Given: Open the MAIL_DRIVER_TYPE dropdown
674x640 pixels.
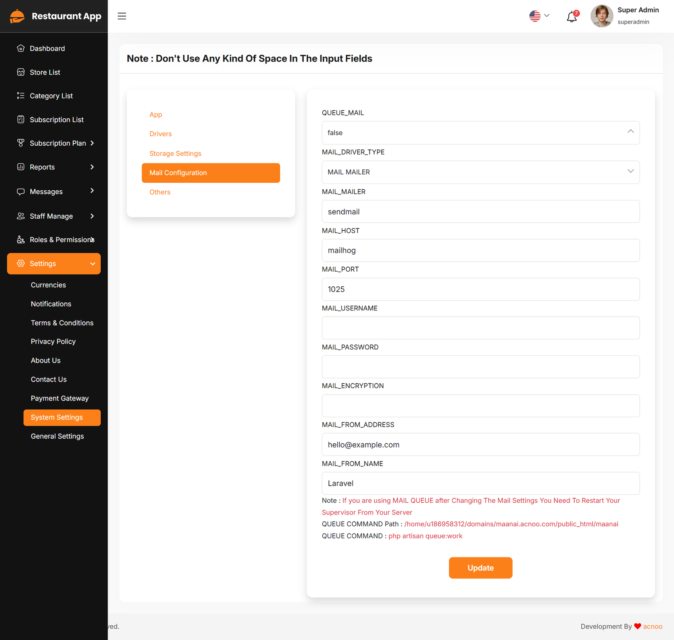Looking at the screenshot, I should click(x=480, y=172).
